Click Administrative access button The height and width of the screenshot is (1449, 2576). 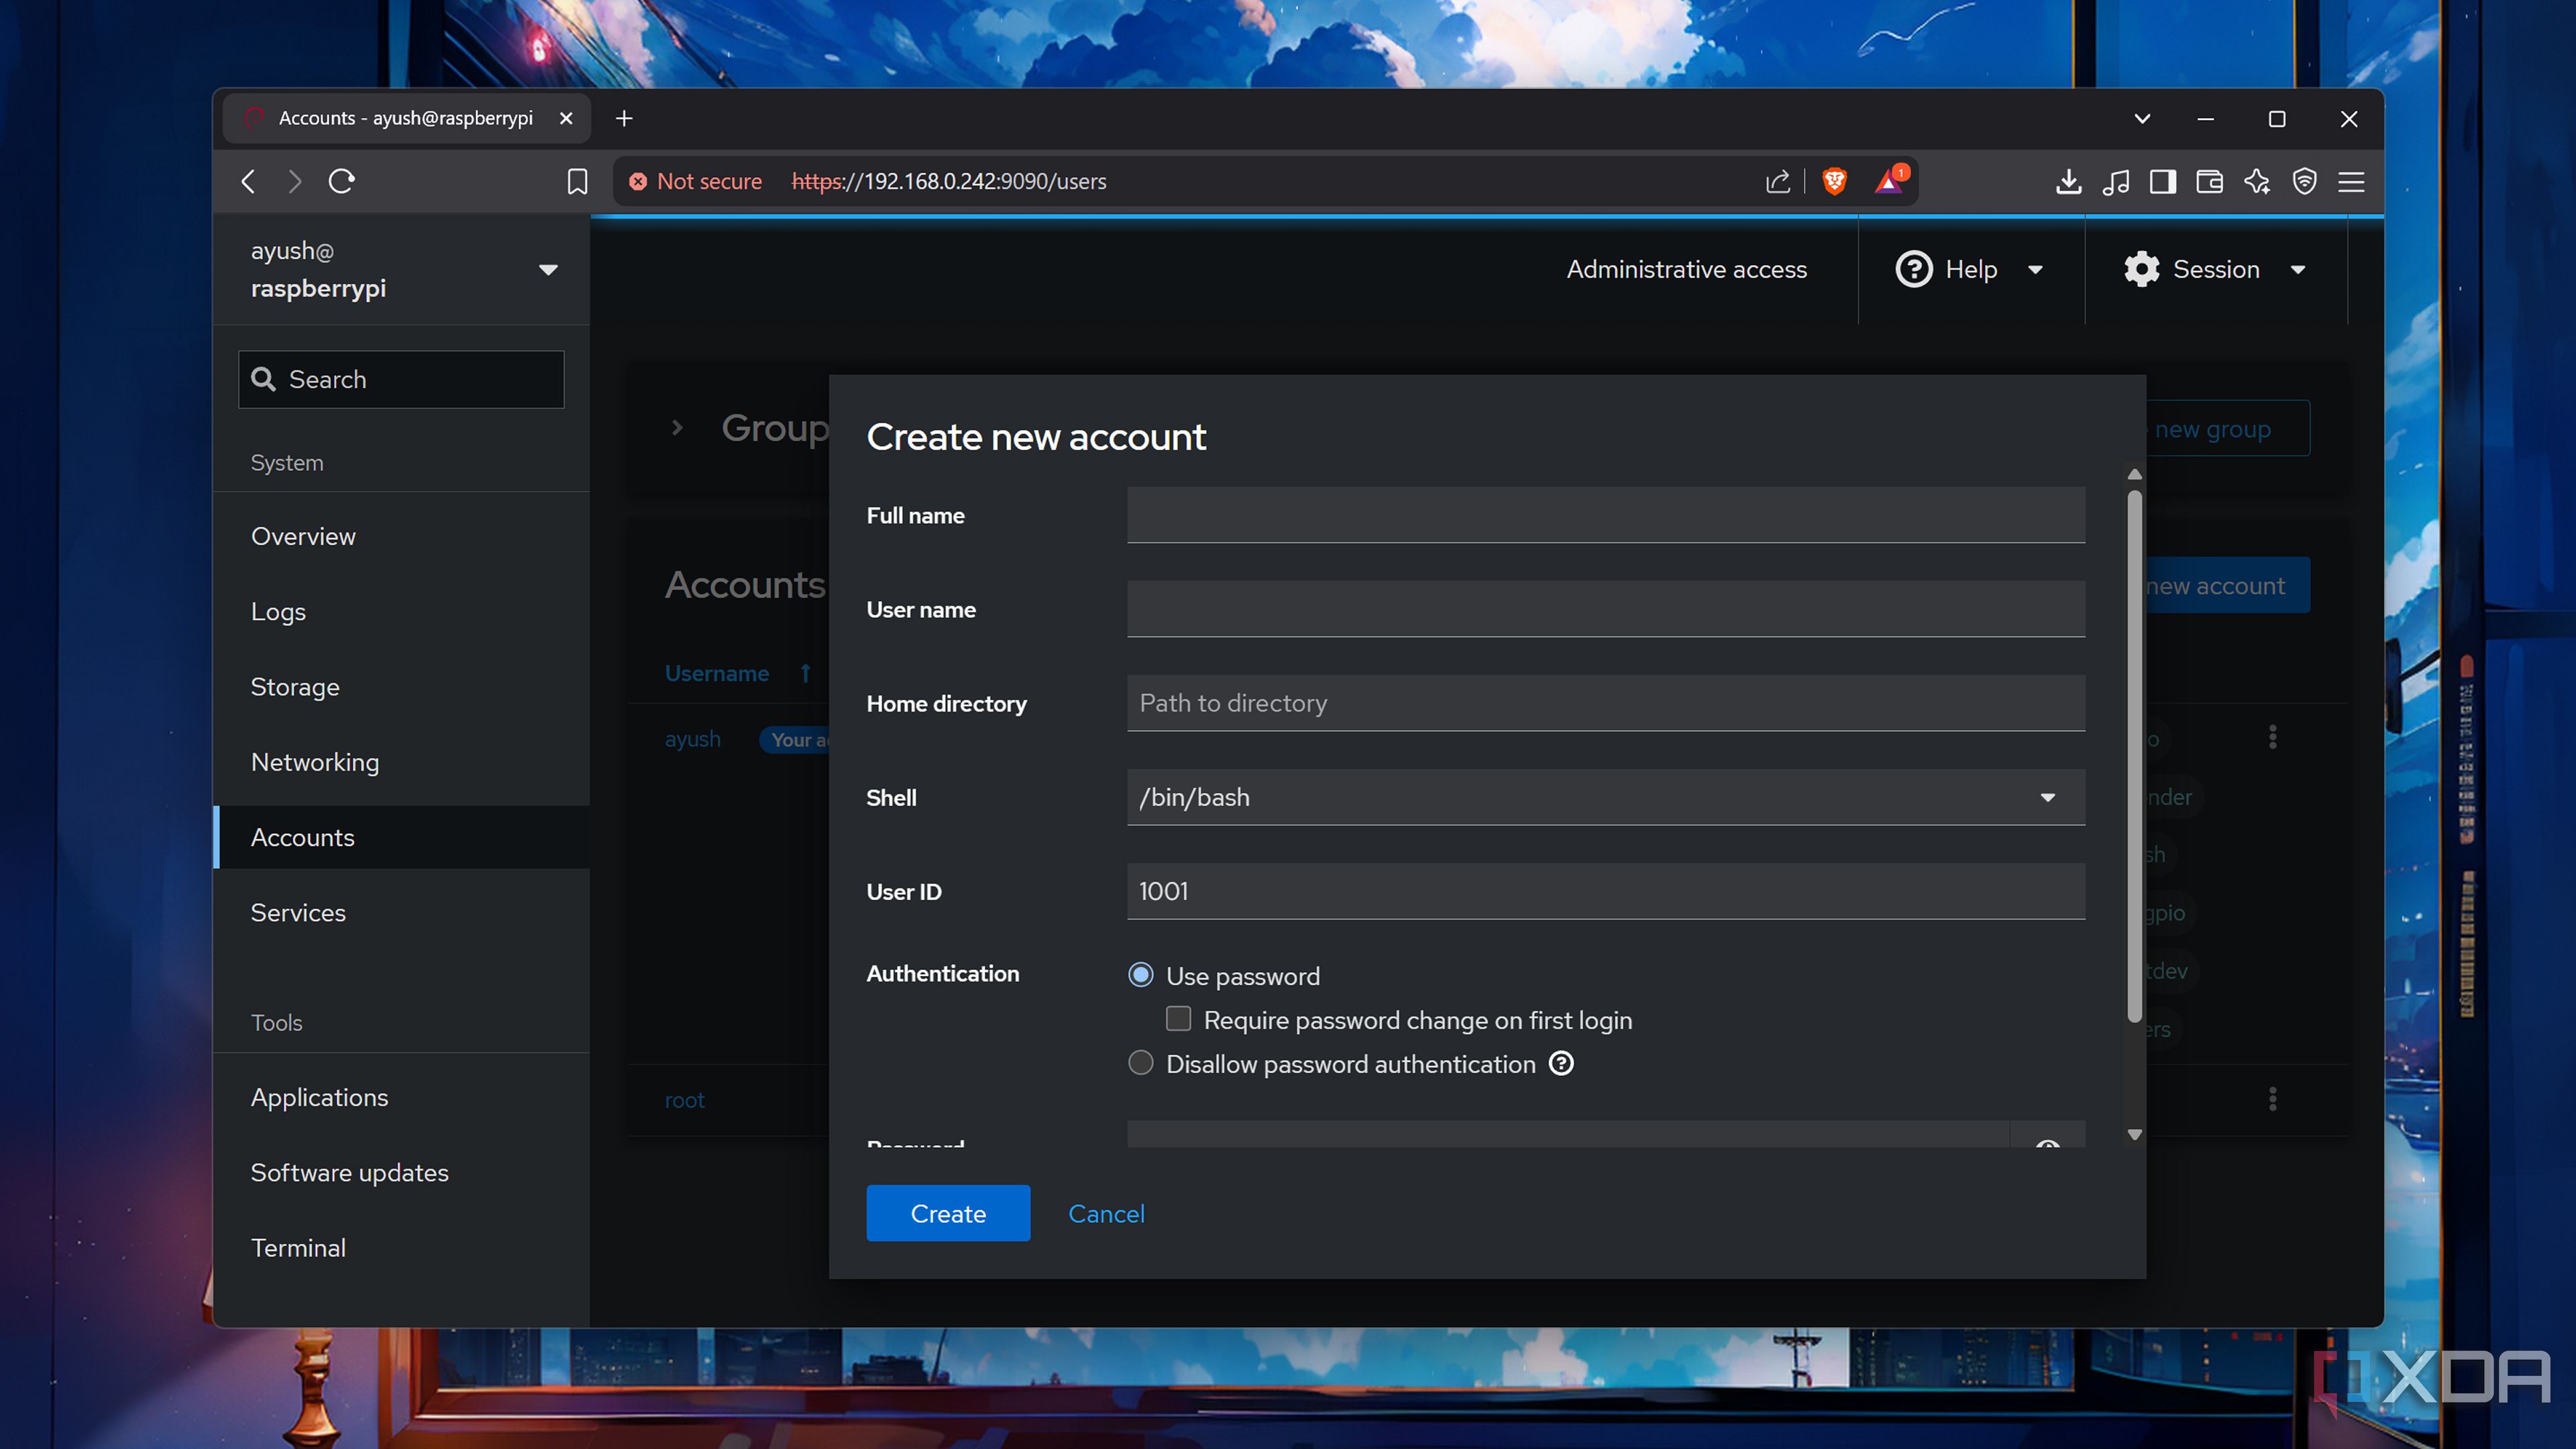point(1686,269)
